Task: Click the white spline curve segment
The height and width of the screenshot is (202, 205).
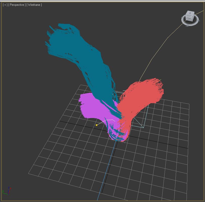Action: [x=106, y=120]
